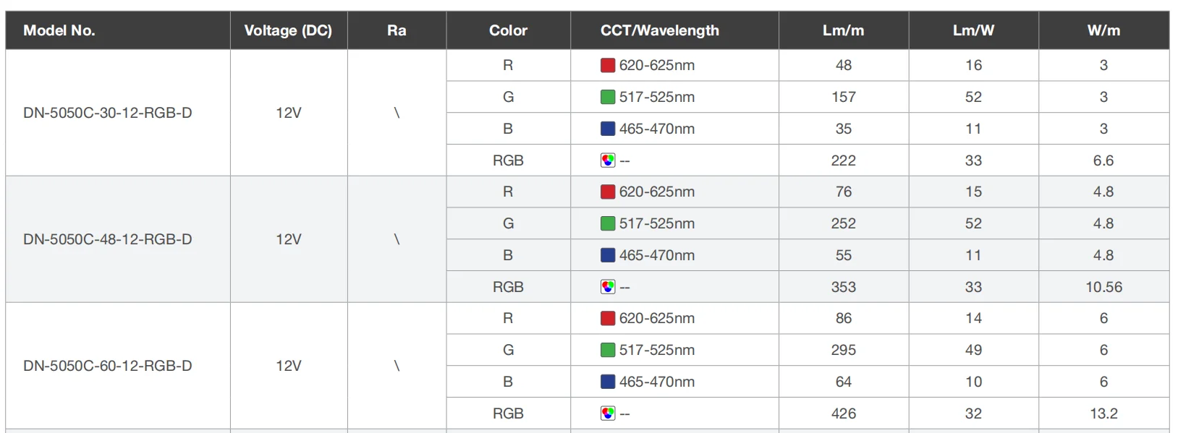Select the DN-5050C-60-12-RGB-D model cell
Viewport: 1178px width, 433px height.
(108, 366)
